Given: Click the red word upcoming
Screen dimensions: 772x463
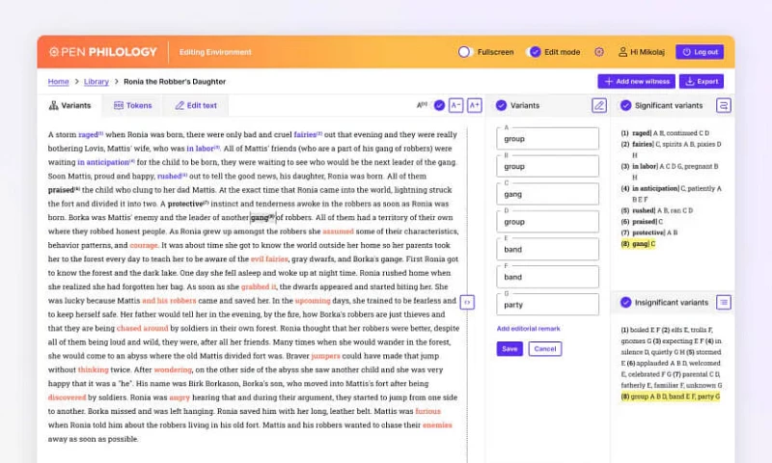Looking at the screenshot, I should click(x=313, y=300).
